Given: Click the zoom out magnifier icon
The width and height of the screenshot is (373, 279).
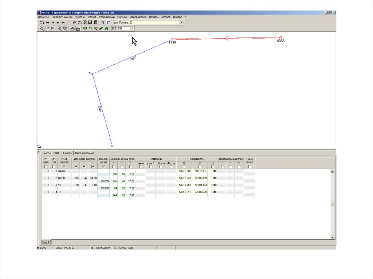Looking at the screenshot, I should pyautogui.click(x=65, y=28).
